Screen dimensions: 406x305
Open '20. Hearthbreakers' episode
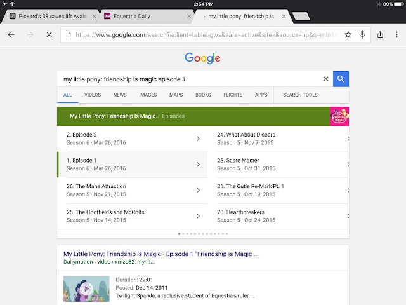[x=282, y=216]
